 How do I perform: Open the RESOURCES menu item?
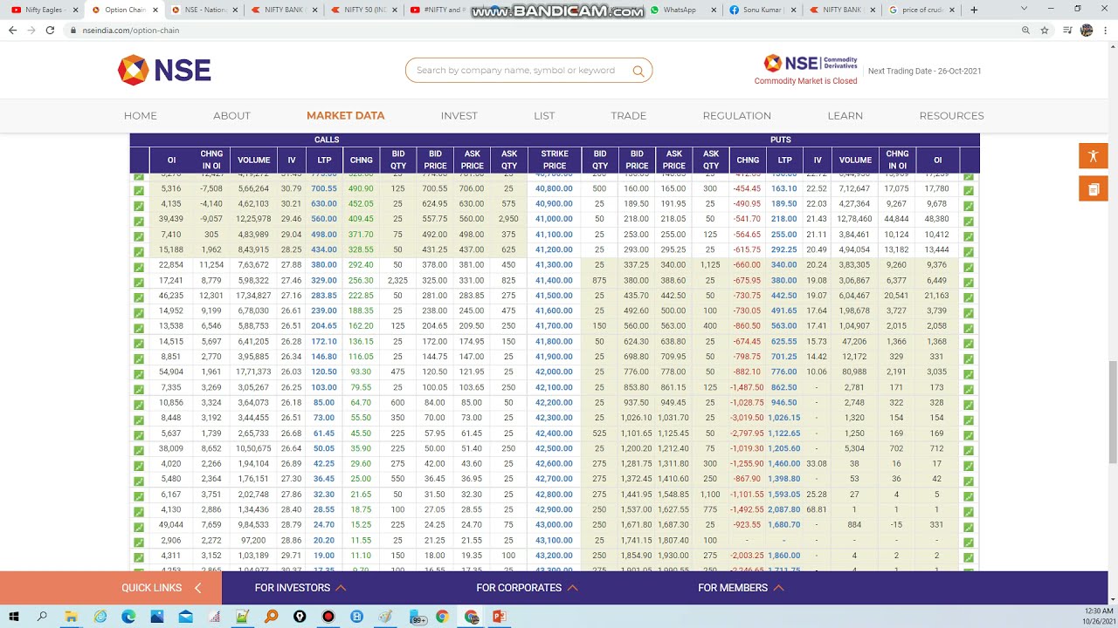tap(951, 115)
